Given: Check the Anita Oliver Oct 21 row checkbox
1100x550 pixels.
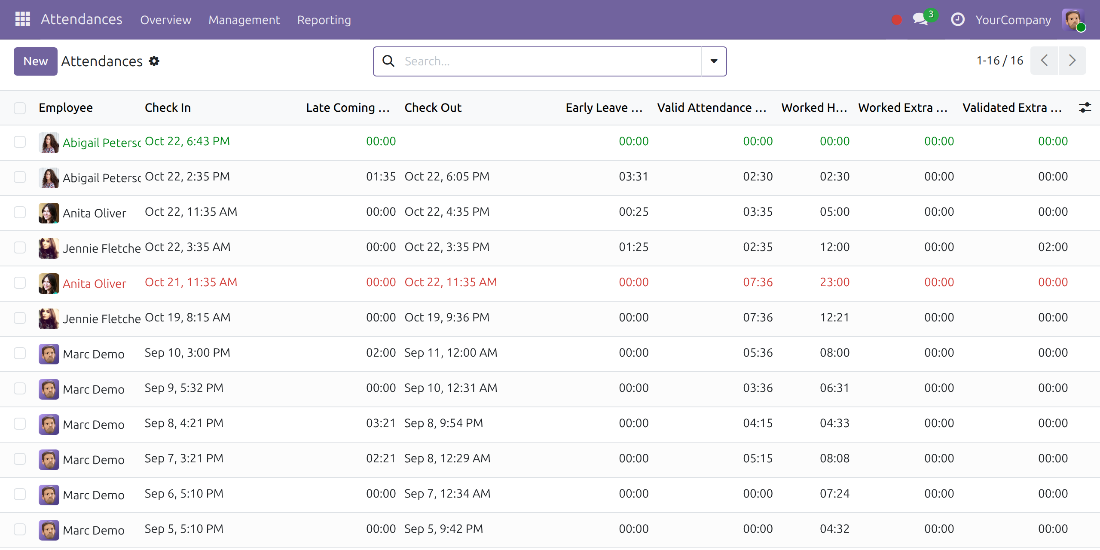Looking at the screenshot, I should click(x=20, y=283).
